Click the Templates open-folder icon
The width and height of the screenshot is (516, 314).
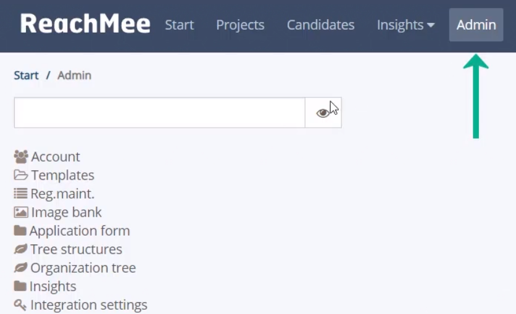pos(21,175)
